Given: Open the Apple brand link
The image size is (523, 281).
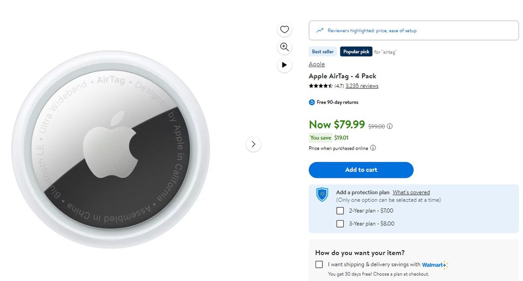Looking at the screenshot, I should click(x=317, y=64).
